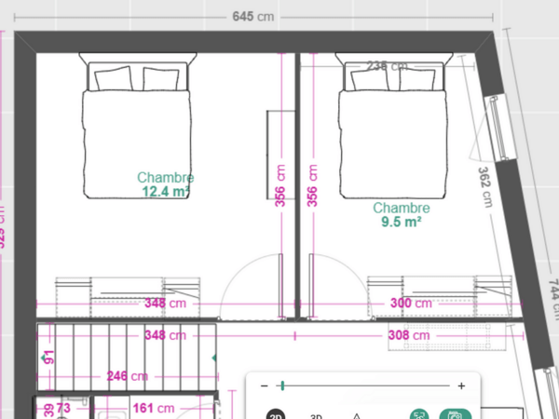Select the bed in the 9.5 m² Chambre
559x419 pixels.
click(x=393, y=126)
